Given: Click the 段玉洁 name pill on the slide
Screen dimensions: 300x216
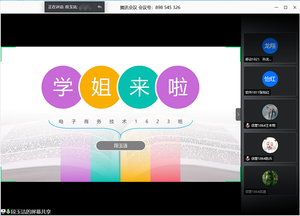Looking at the screenshot, I should point(120,146).
